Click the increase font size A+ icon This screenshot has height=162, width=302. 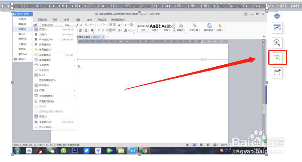pyautogui.click(x=78, y=25)
